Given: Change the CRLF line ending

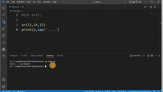Looking at the screenshot, I should pyautogui.click(x=114, y=91).
